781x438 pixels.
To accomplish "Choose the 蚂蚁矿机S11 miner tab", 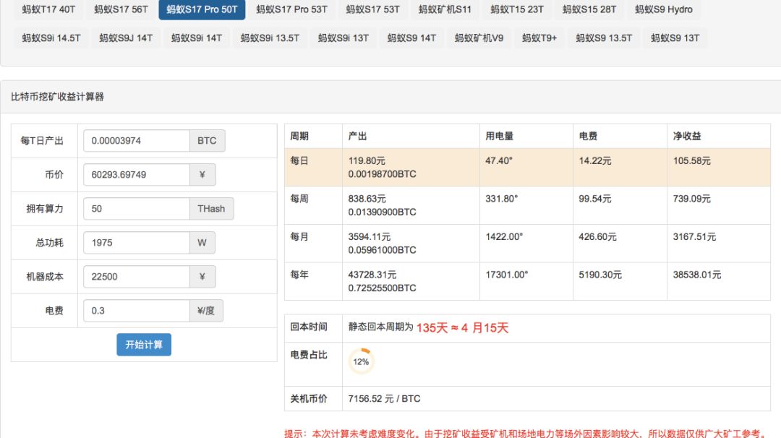I will click(x=445, y=9).
